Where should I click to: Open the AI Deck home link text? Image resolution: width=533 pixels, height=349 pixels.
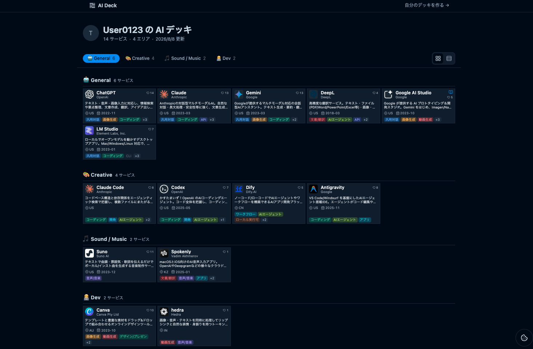point(107,5)
